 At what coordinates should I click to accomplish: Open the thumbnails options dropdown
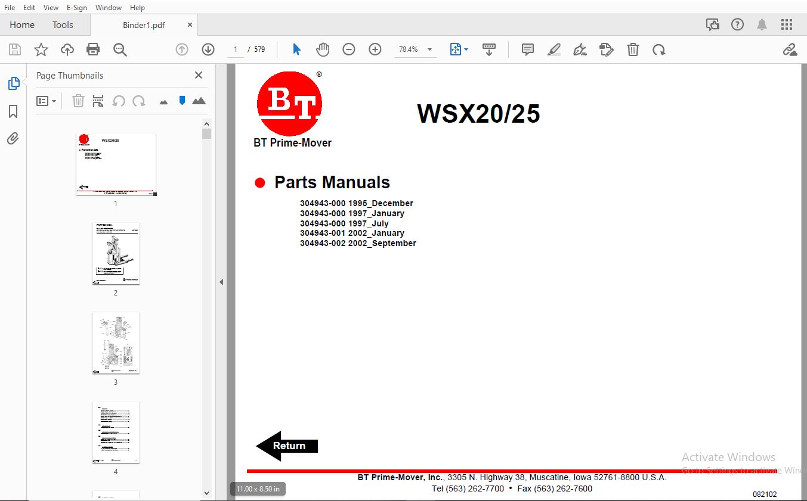click(x=47, y=101)
